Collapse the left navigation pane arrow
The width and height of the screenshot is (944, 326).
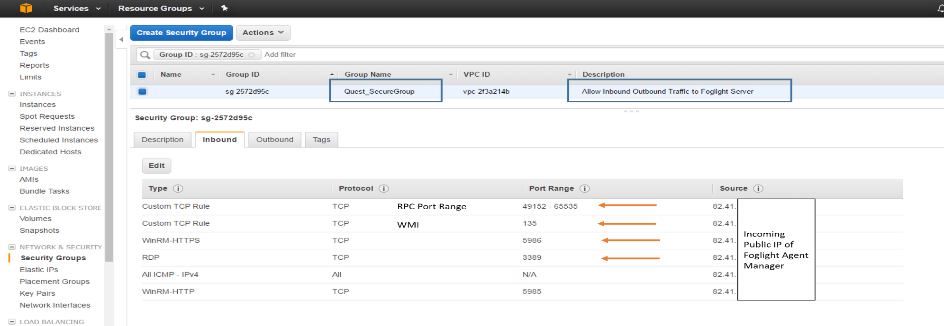121,40
